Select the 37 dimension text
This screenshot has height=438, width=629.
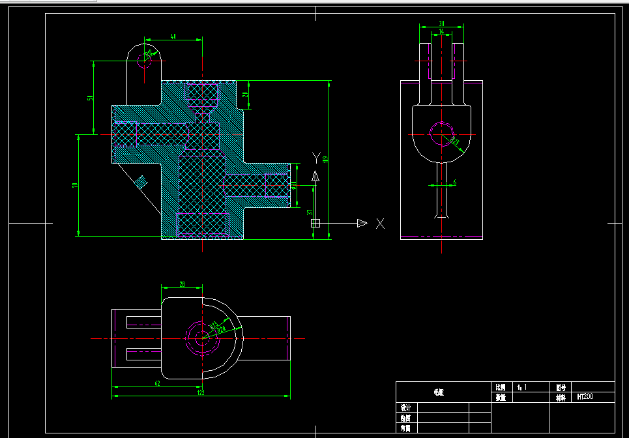(310, 213)
